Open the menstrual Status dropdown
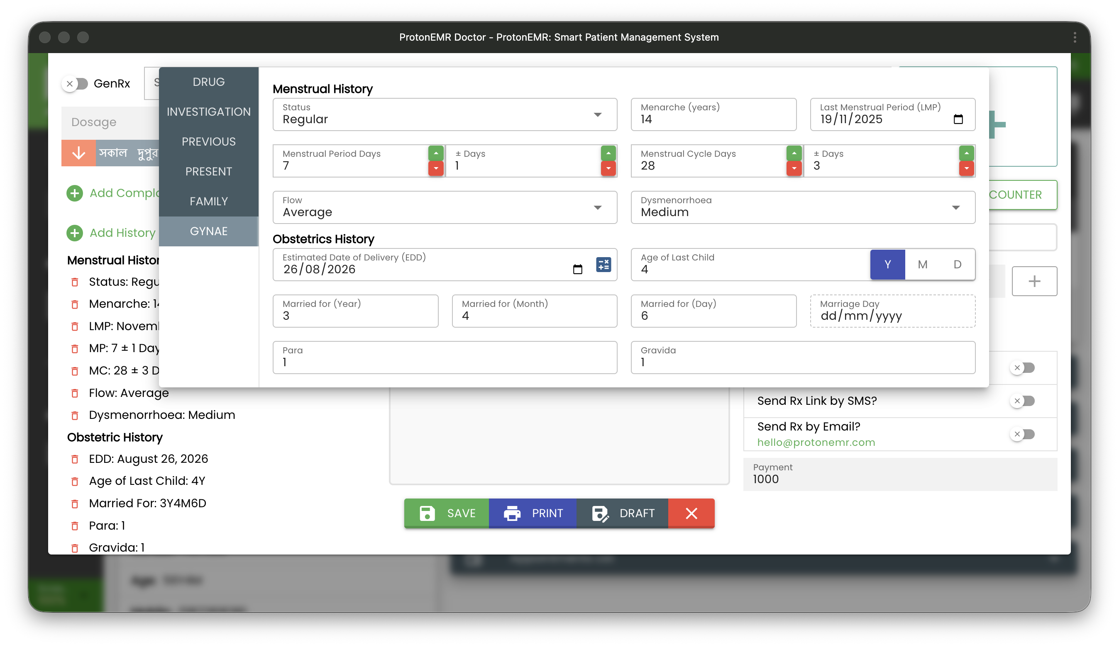1119x647 pixels. (598, 114)
